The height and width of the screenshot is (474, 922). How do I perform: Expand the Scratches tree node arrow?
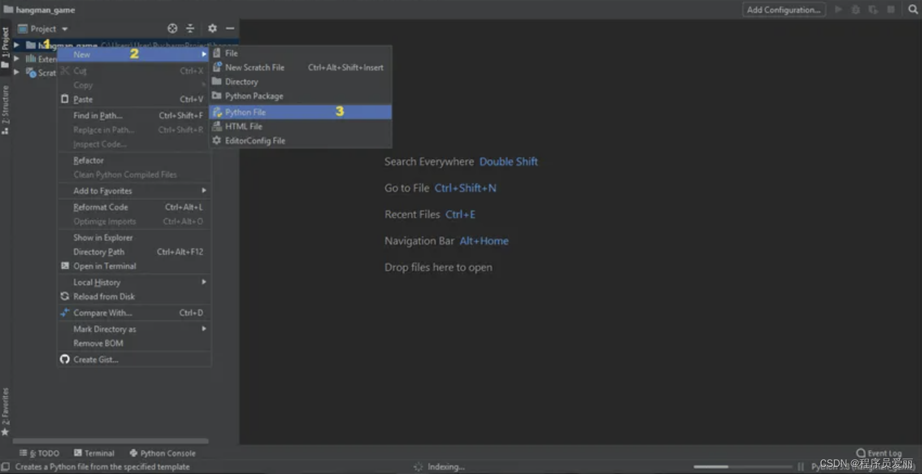[16, 72]
